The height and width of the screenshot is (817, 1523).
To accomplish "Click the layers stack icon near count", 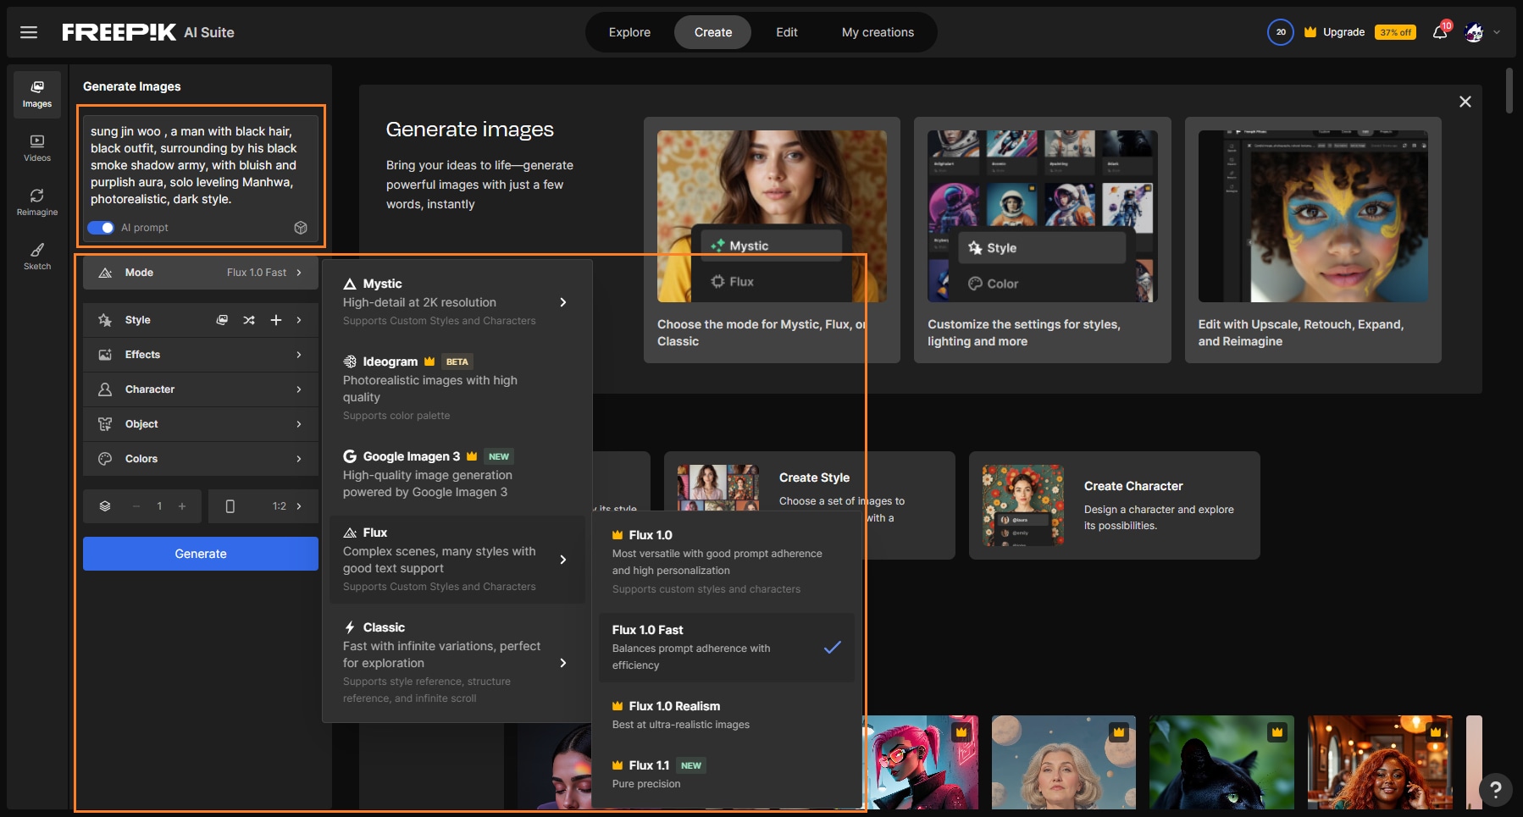I will [105, 506].
